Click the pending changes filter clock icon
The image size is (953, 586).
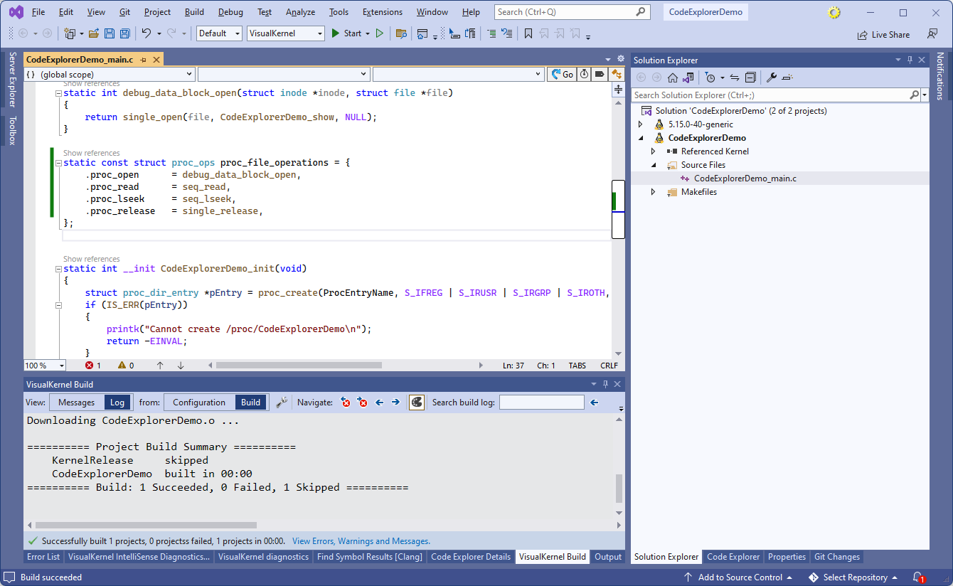pos(710,78)
